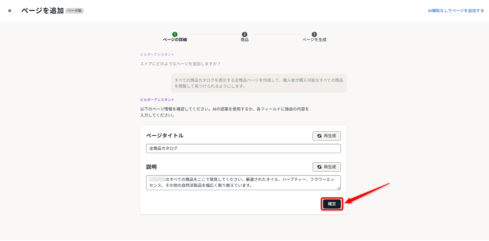
Task: Regenerate the 説明 text with 再生成
Action: 326,167
